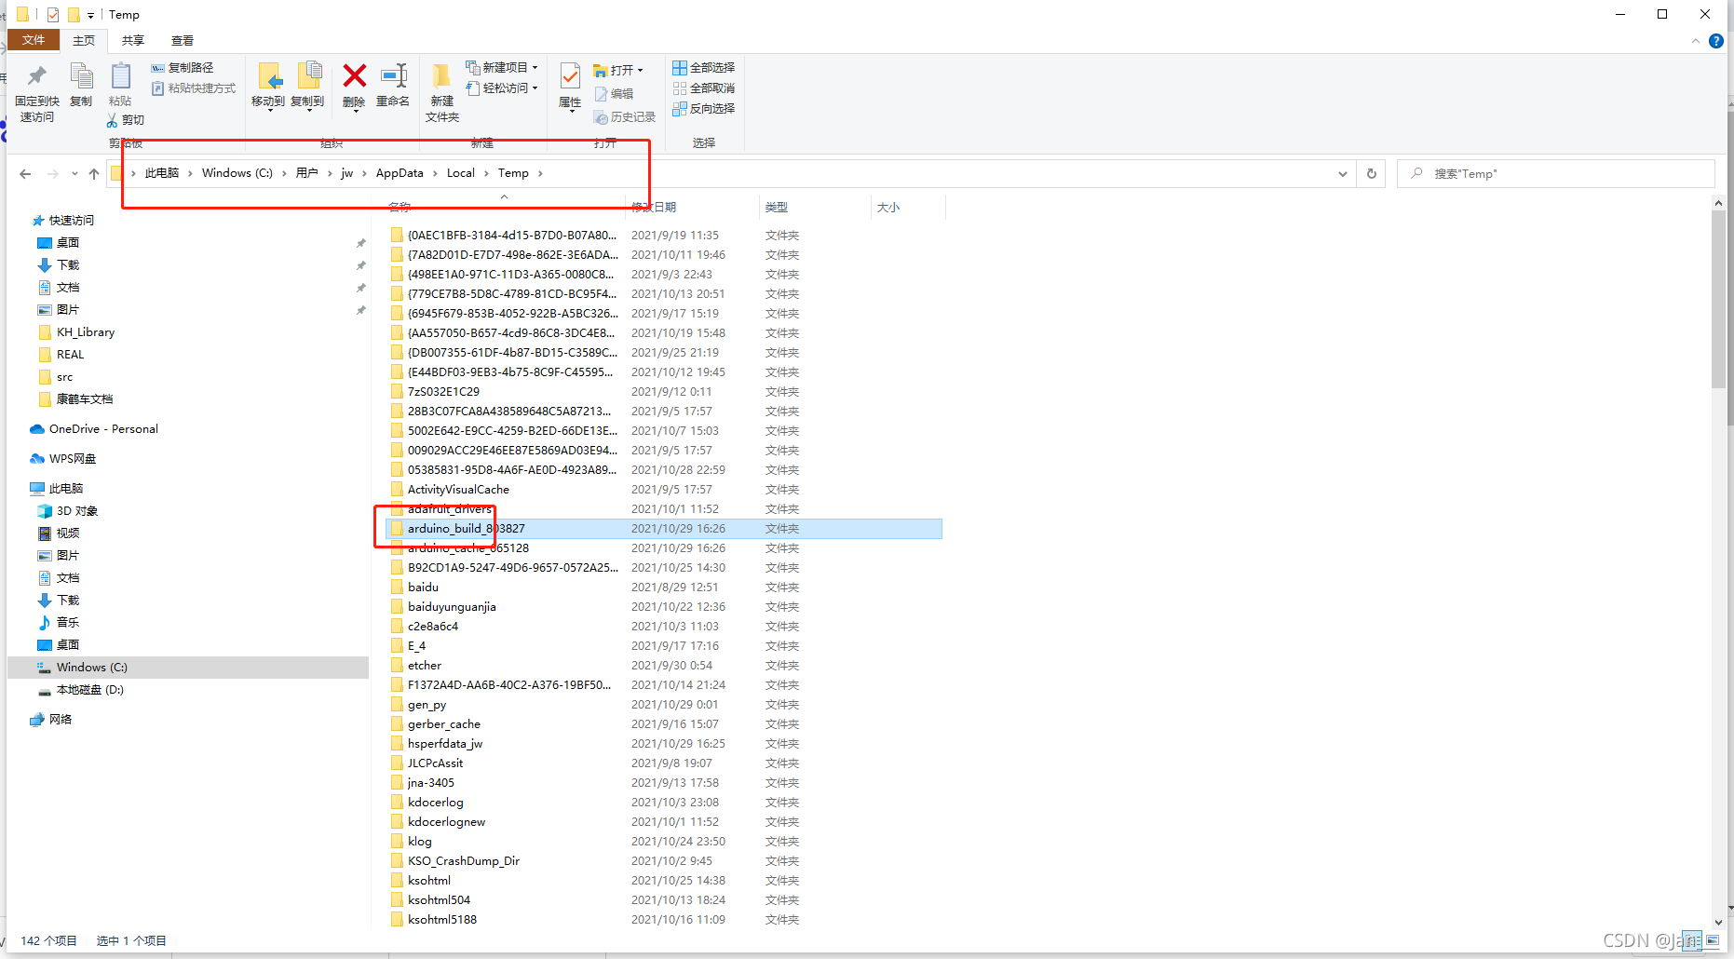
Task: Click the Cut scissors option
Action: (x=126, y=120)
